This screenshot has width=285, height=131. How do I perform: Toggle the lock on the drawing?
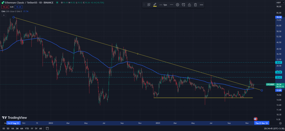pos(189,5)
